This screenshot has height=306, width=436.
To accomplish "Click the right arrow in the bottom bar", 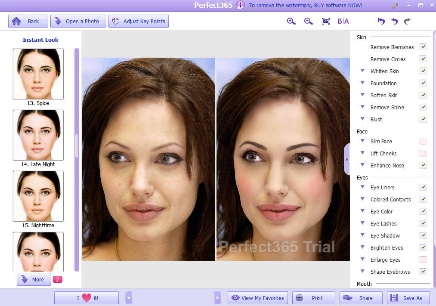I will 218,298.
